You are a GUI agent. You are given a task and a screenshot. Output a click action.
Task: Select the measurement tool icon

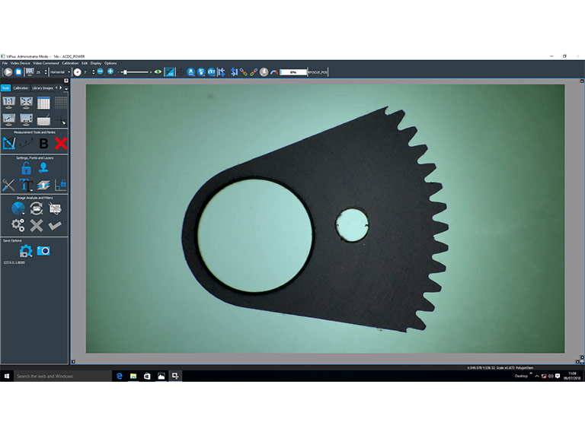(x=8, y=143)
